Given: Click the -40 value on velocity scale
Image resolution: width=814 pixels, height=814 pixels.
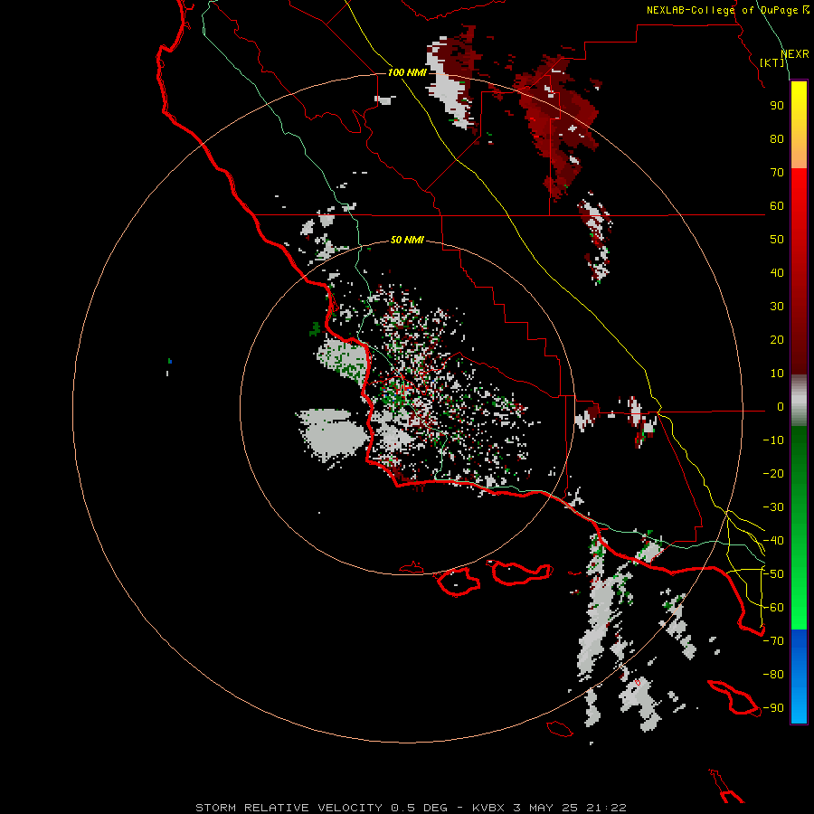Looking at the screenshot, I should [x=773, y=541].
